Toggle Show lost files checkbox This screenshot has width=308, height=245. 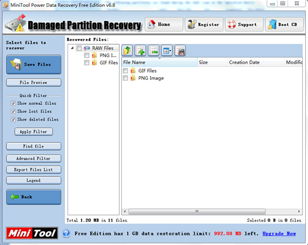[13, 111]
